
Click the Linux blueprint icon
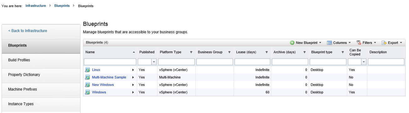coord(88,70)
